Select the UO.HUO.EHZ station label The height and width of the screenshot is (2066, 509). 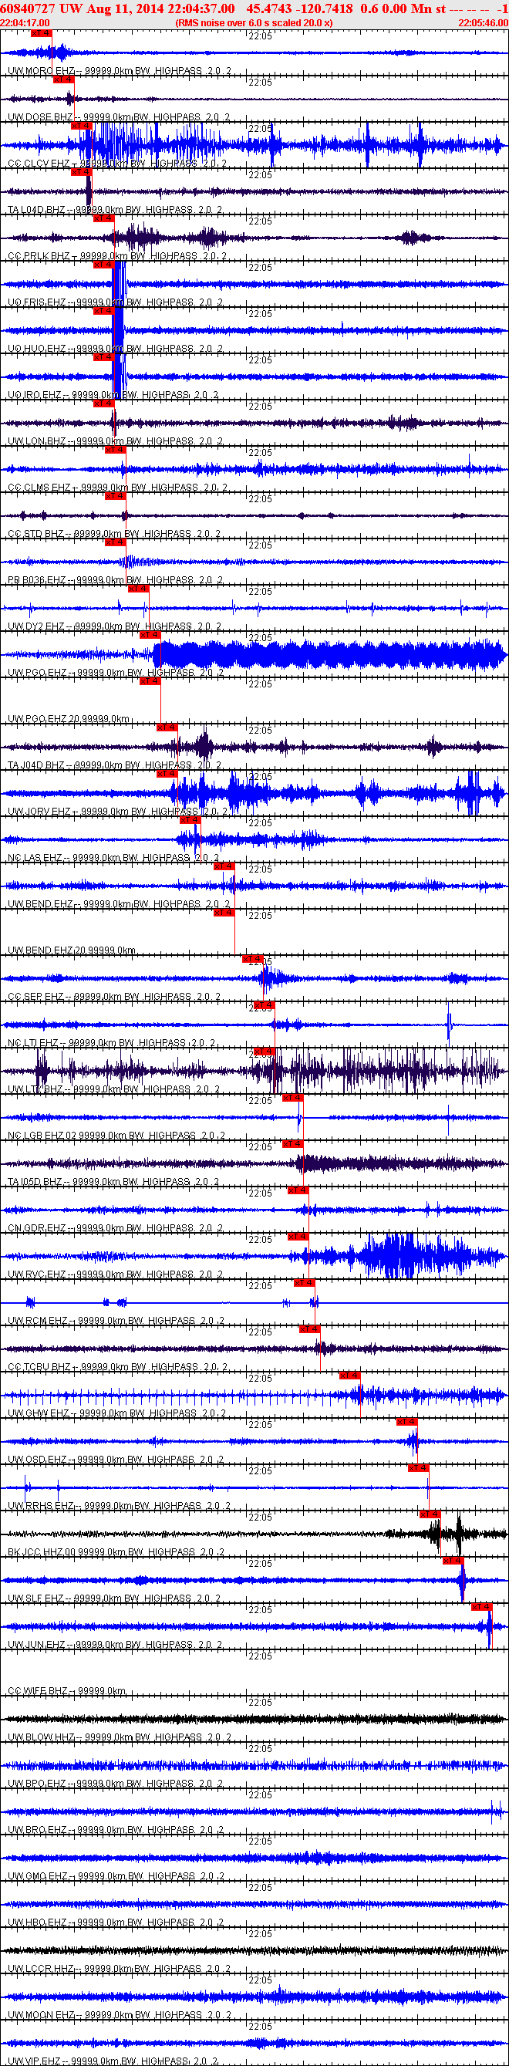point(116,349)
